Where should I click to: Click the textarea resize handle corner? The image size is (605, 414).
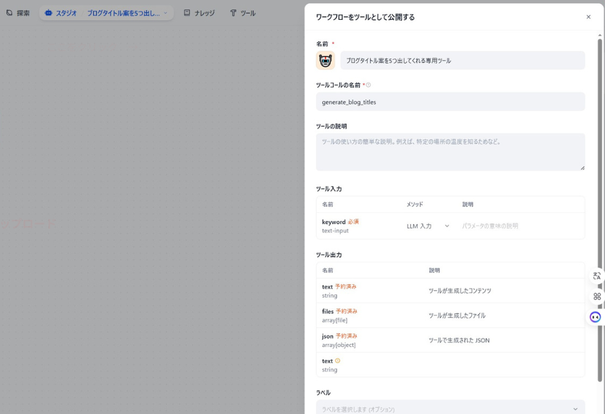coord(583,167)
